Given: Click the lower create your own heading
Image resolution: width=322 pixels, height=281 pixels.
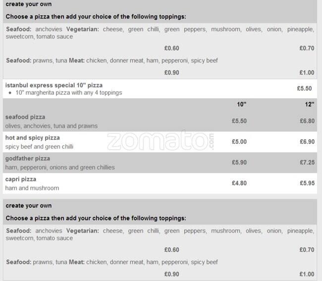Looking at the screenshot, I should click(29, 206).
